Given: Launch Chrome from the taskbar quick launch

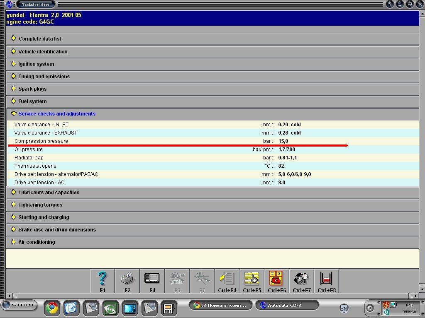Looking at the screenshot, I should click(x=52, y=308).
